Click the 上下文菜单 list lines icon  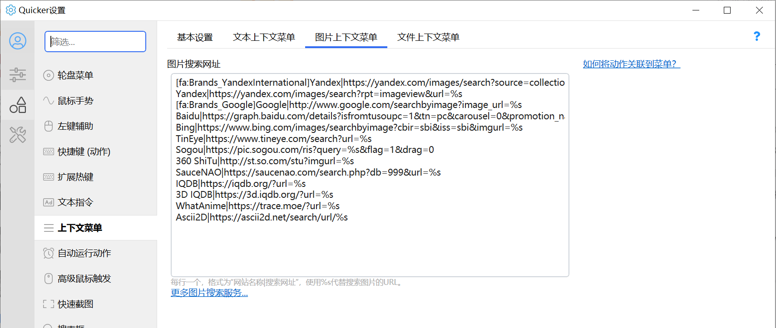[x=49, y=228]
